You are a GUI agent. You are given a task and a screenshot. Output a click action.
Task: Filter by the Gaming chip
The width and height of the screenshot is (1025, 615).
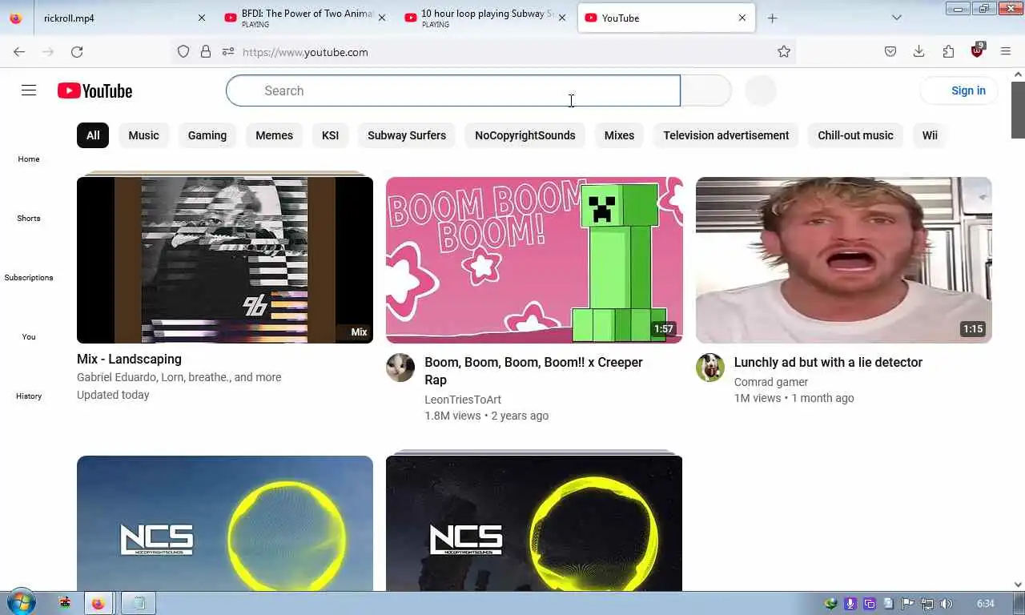(x=207, y=135)
